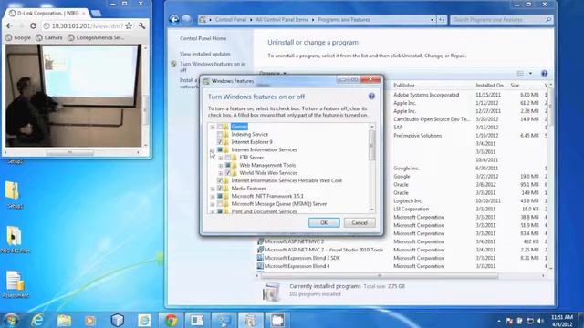Bookmark the page with the star icon
Image resolution: width=584 pixels, height=328 pixels.
point(129,26)
